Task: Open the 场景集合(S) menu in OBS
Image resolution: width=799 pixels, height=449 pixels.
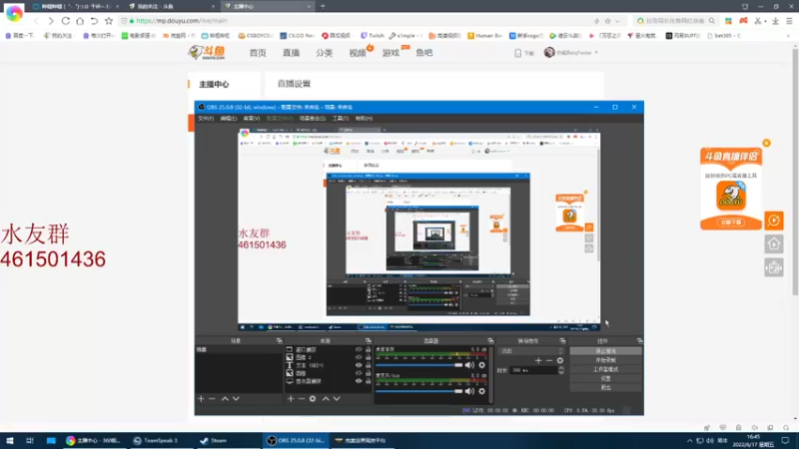Action: pyautogui.click(x=313, y=118)
